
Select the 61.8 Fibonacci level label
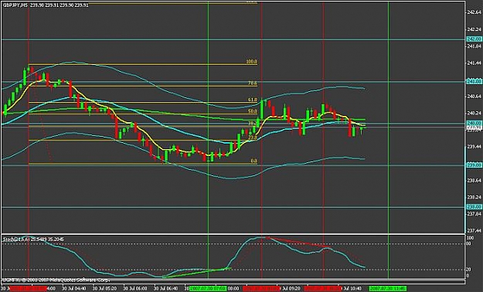253,100
